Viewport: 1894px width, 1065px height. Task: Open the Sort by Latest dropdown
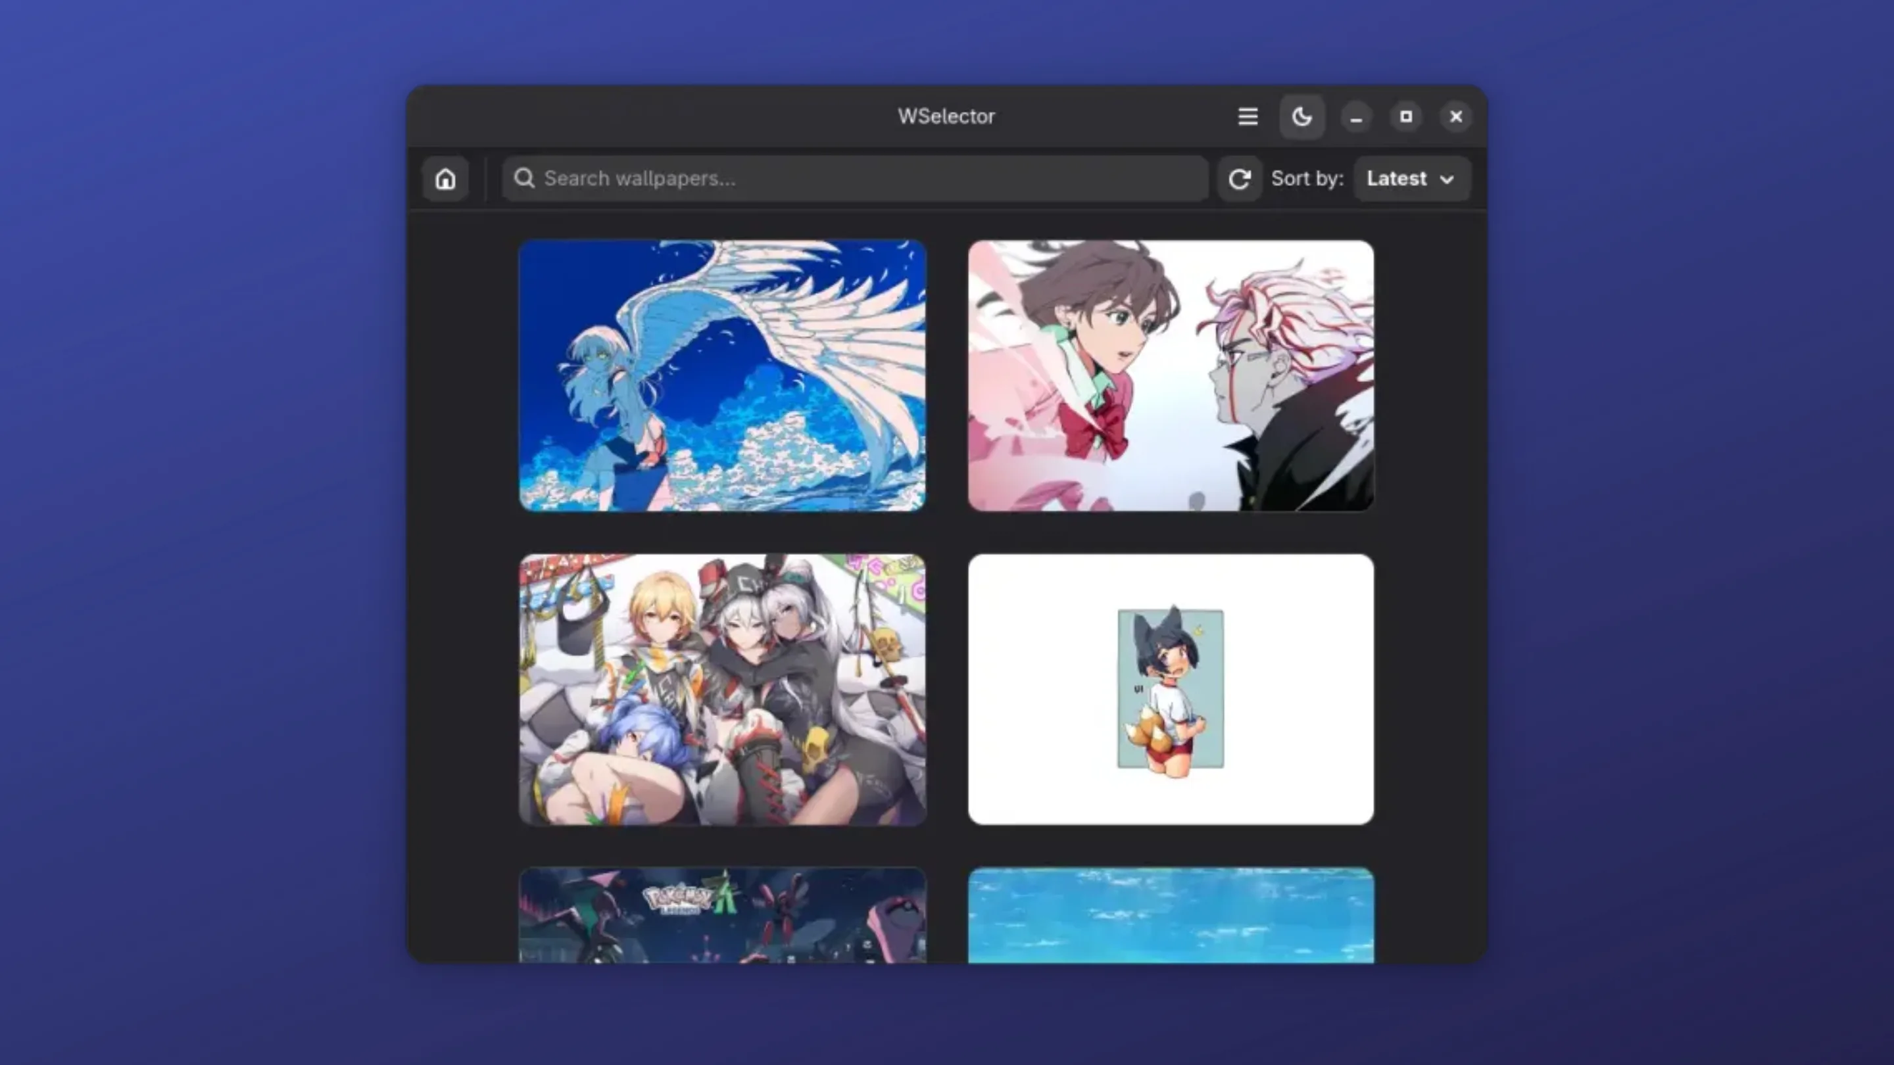[1412, 179]
